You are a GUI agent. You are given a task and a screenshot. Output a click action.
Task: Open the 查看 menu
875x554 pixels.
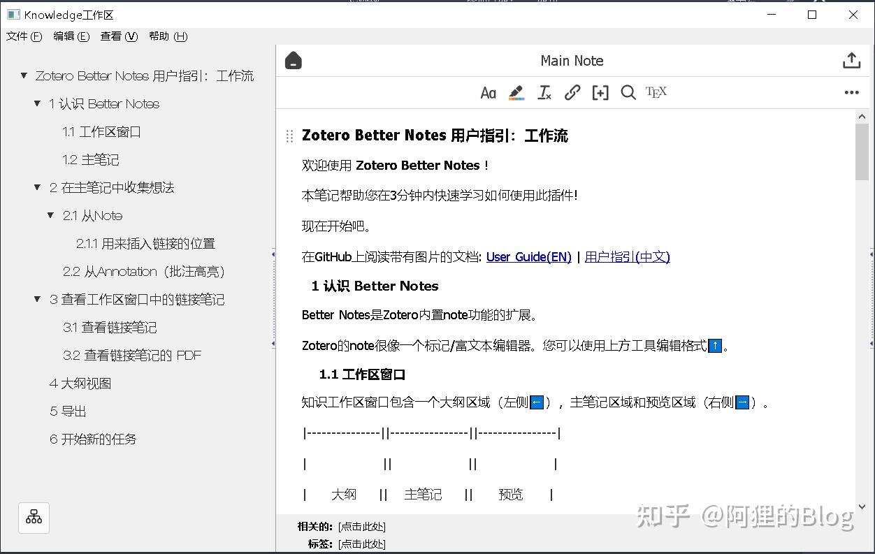tap(117, 36)
